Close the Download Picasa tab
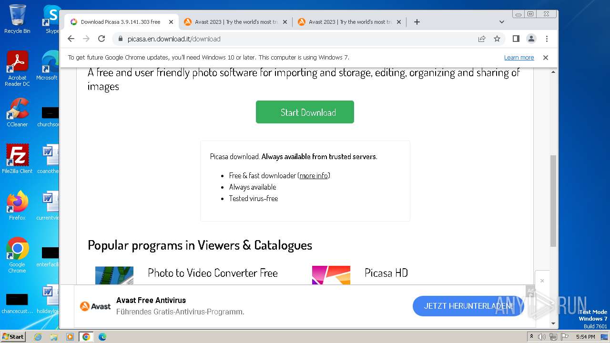 tap(171, 22)
